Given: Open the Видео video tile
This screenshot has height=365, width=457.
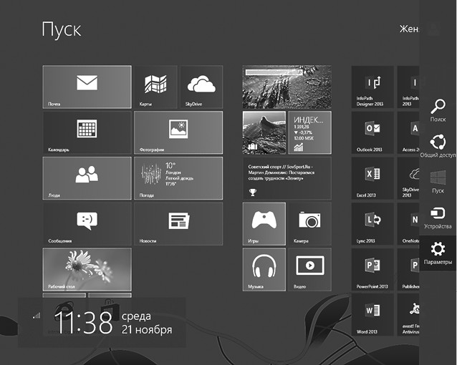Looking at the screenshot, I should [x=309, y=268].
